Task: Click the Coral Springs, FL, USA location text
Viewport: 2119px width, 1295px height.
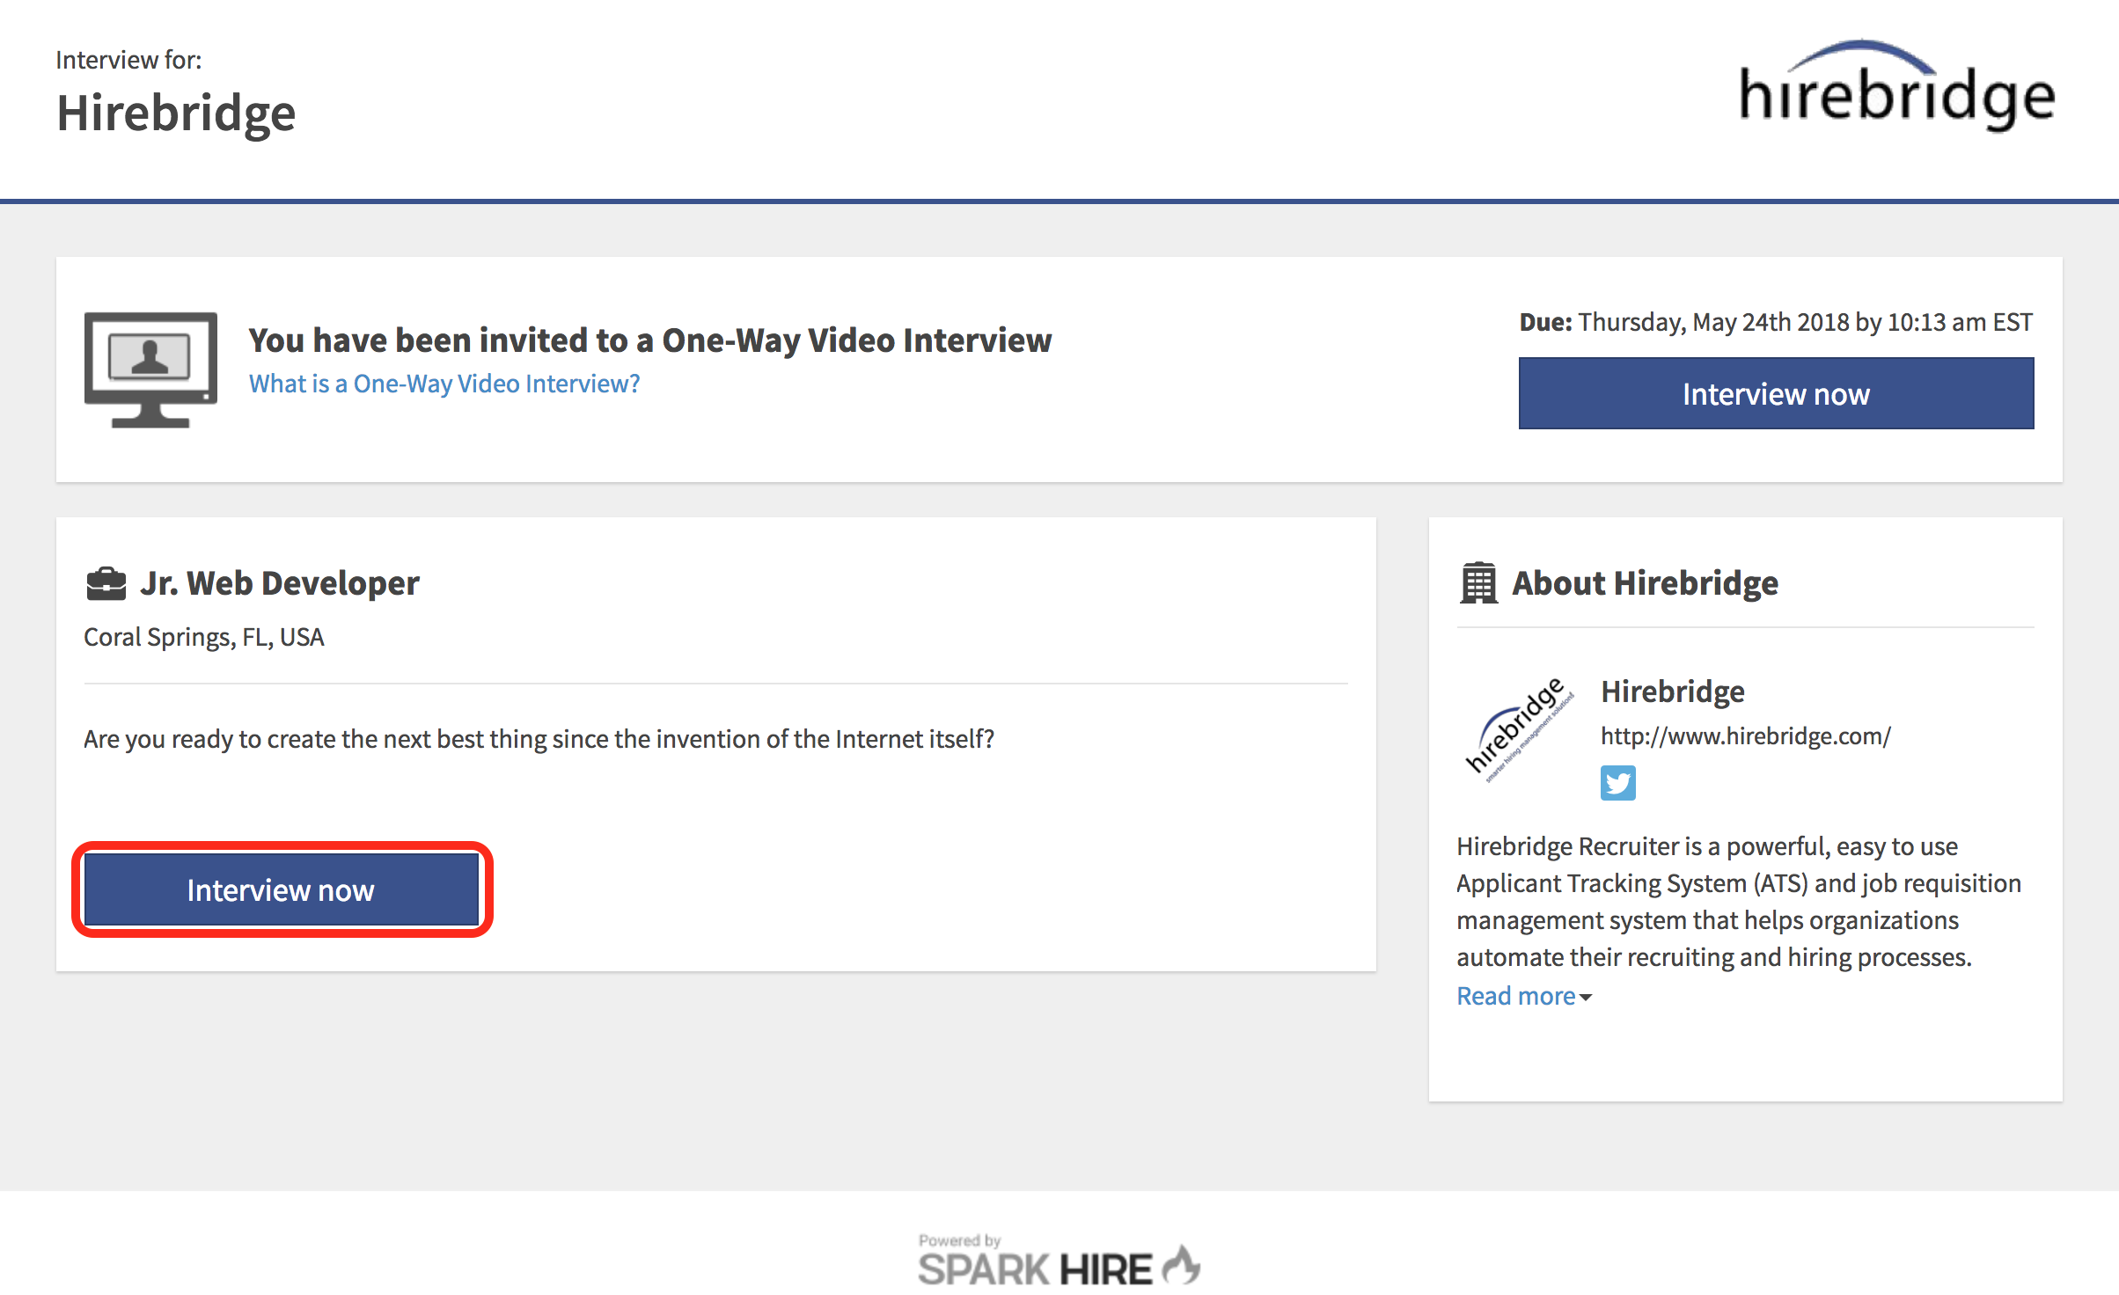Action: pos(203,636)
